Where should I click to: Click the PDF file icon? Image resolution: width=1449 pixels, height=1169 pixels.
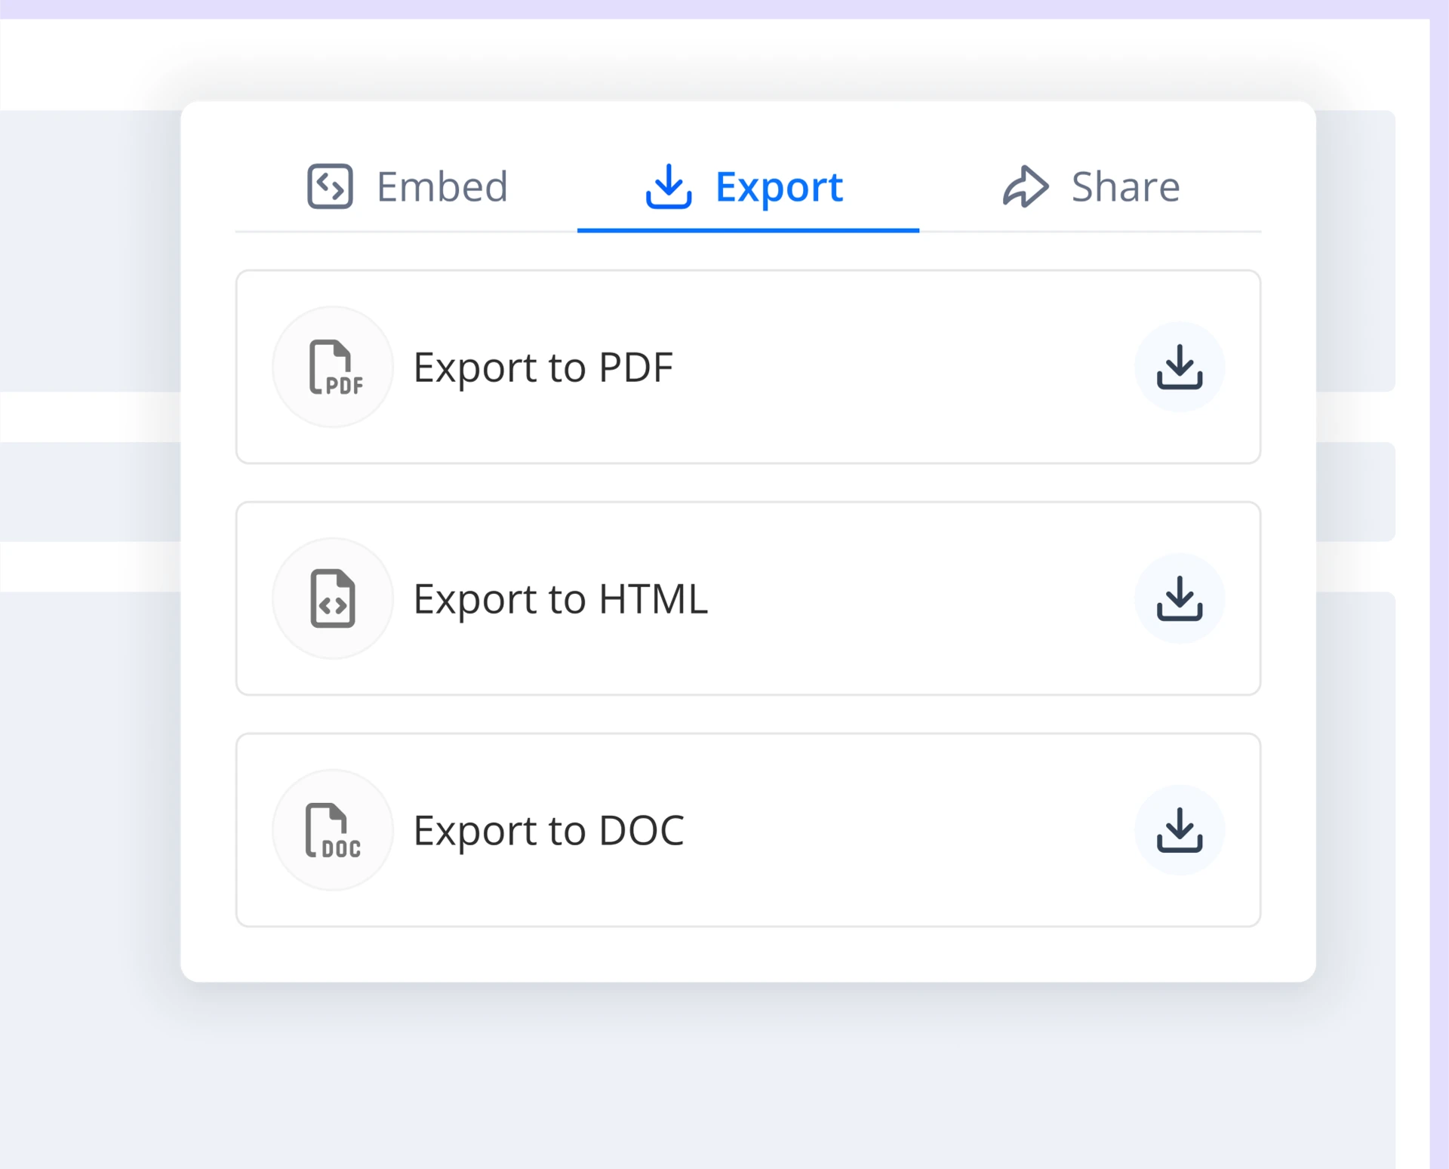coord(333,368)
